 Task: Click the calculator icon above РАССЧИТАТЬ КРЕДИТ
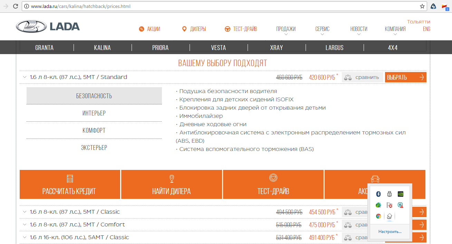70,179
